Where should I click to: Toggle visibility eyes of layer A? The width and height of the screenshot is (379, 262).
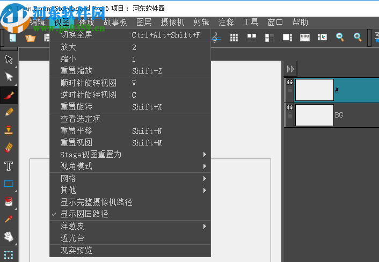[290, 82]
